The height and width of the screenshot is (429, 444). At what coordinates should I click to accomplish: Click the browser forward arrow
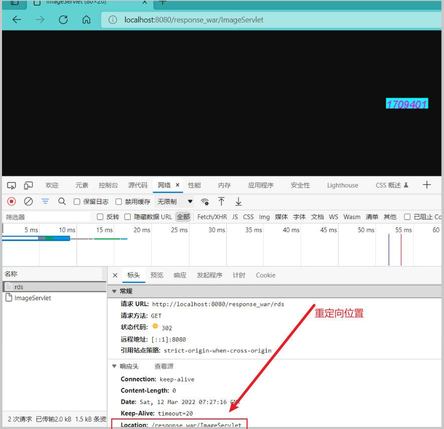[40, 20]
